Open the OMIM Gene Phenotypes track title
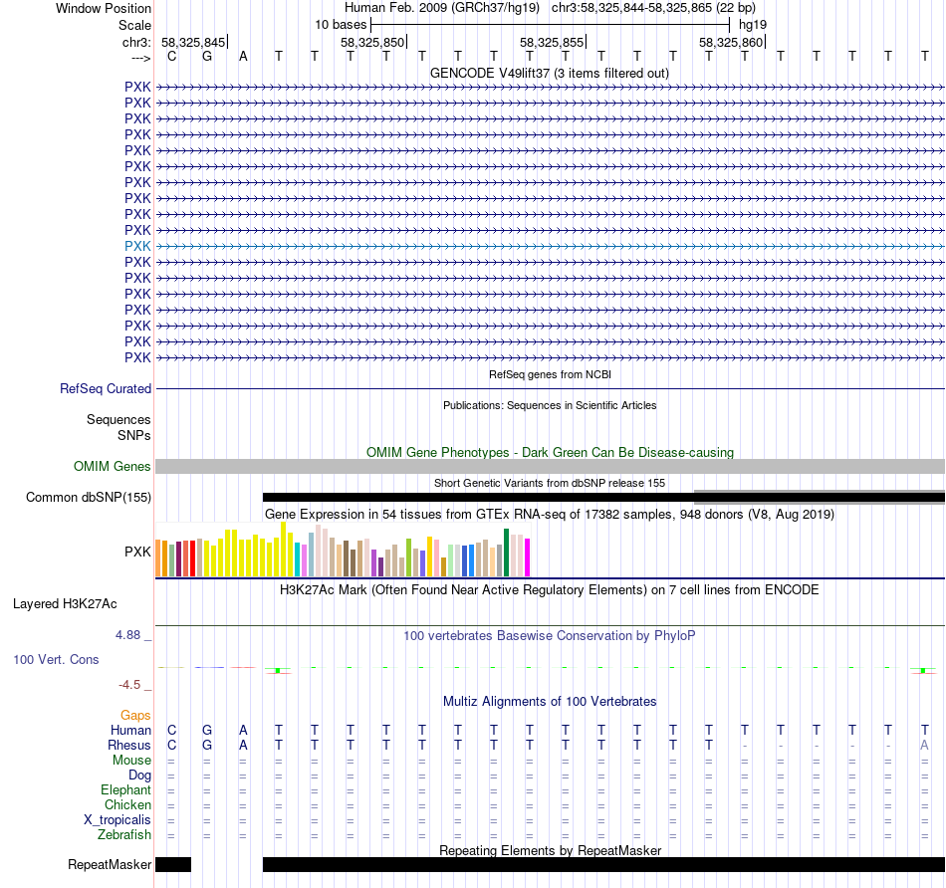The image size is (946, 888). pyautogui.click(x=550, y=452)
